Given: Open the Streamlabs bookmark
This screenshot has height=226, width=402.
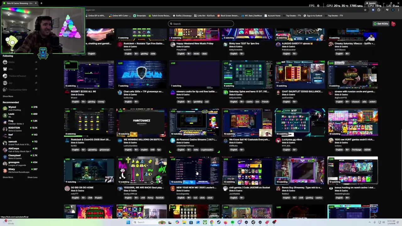Looking at the screenshot, I should pyautogui.click(x=139, y=16).
